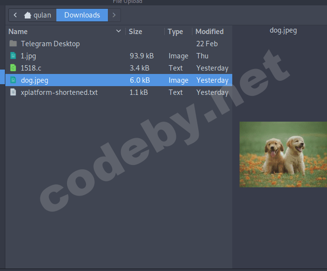The width and height of the screenshot is (327, 271).
Task: Click the 22 Feb modified date
Action: [x=207, y=44]
